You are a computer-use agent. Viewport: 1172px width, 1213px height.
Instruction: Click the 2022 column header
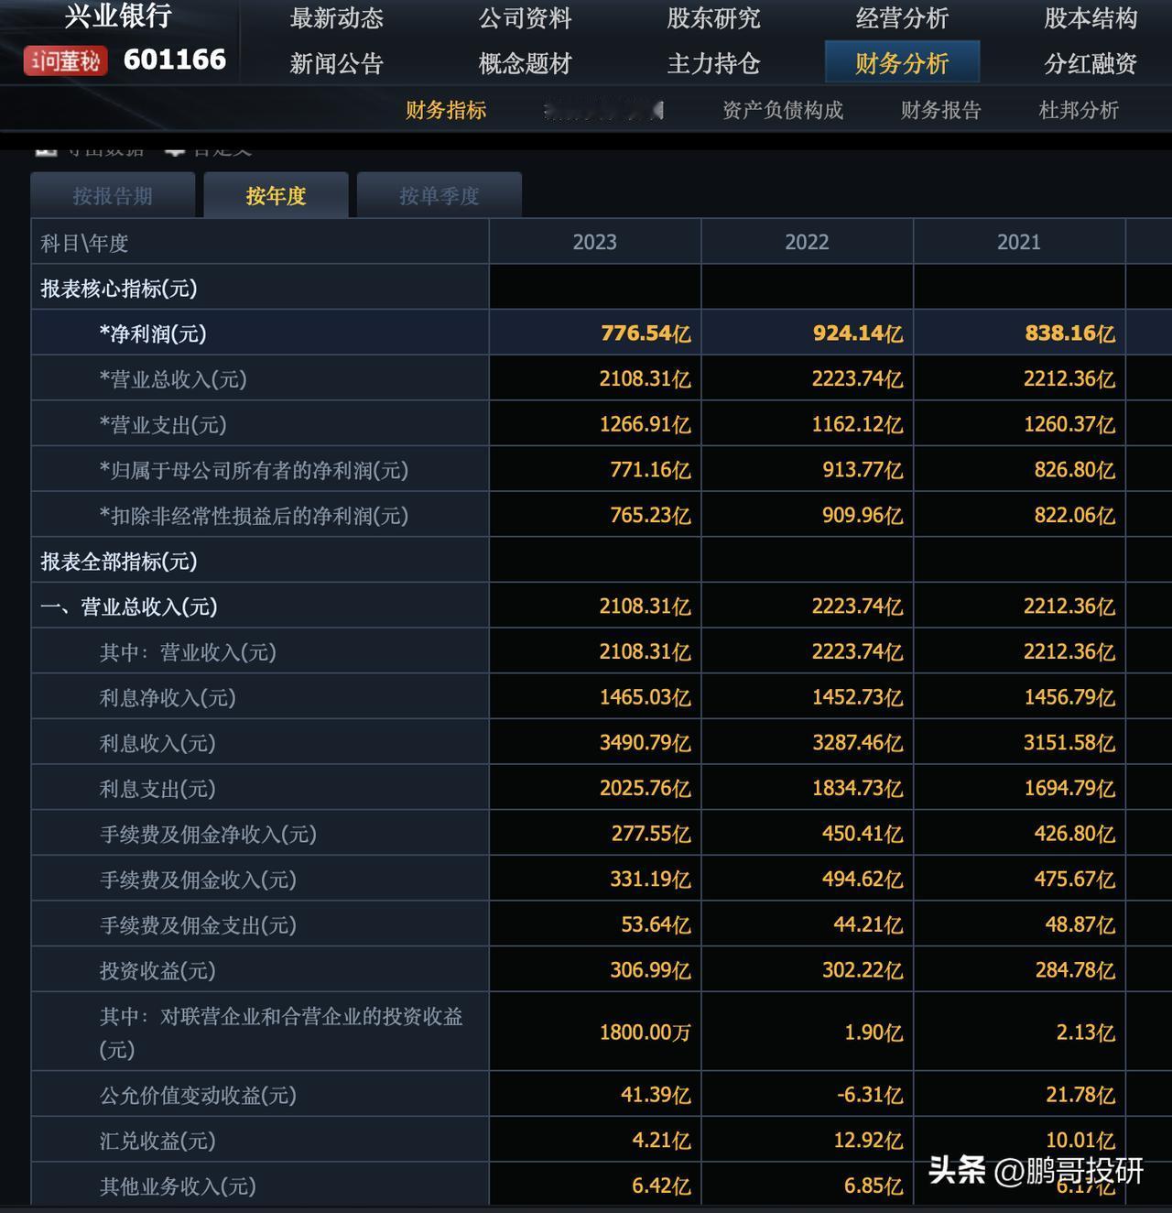point(807,242)
